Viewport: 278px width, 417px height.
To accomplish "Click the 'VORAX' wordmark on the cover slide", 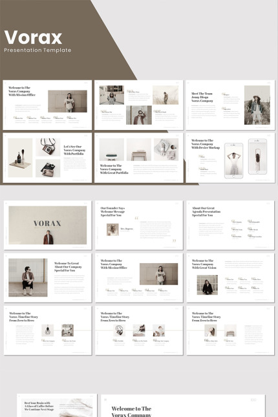I will 47,224.
